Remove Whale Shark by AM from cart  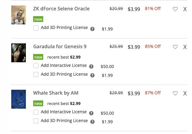[185, 93]
